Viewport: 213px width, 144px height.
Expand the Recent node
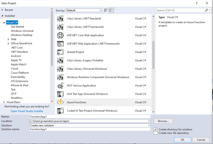point(2,10)
